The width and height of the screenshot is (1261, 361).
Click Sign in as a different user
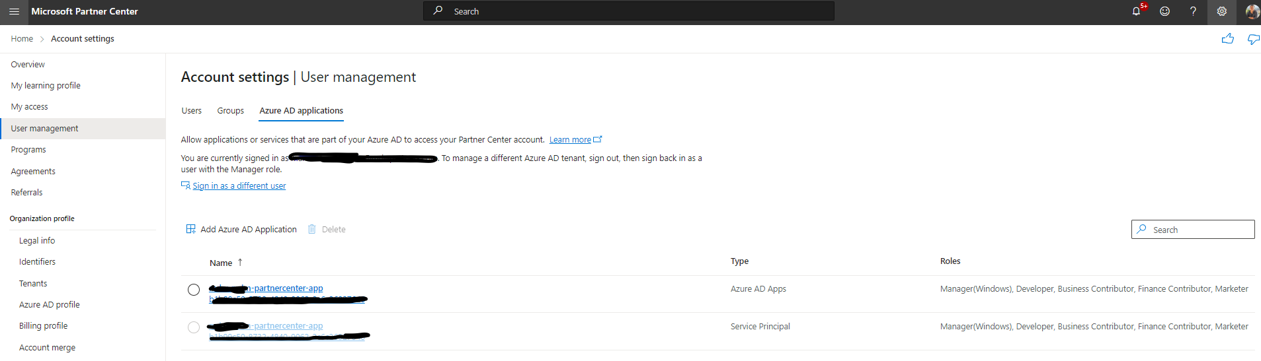pyautogui.click(x=239, y=186)
